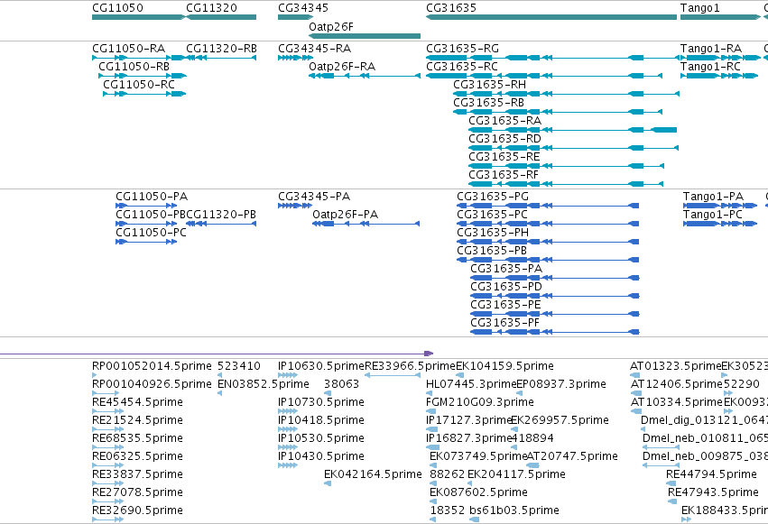Click the purple arrow feature line
Viewport: 768px width, 524px height.
pos(217,354)
